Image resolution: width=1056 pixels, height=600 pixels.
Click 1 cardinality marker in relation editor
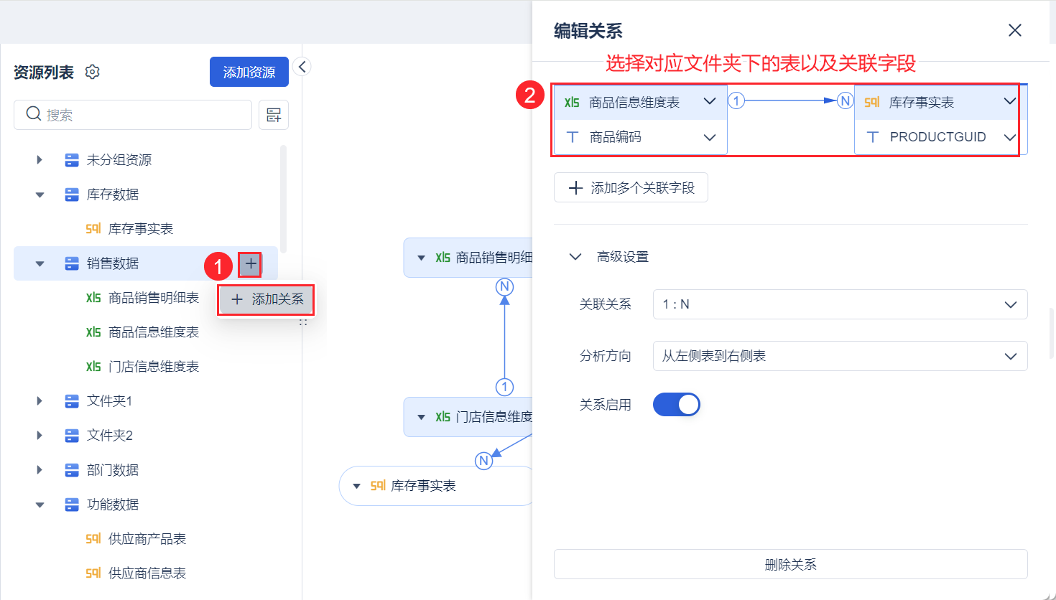pos(736,101)
